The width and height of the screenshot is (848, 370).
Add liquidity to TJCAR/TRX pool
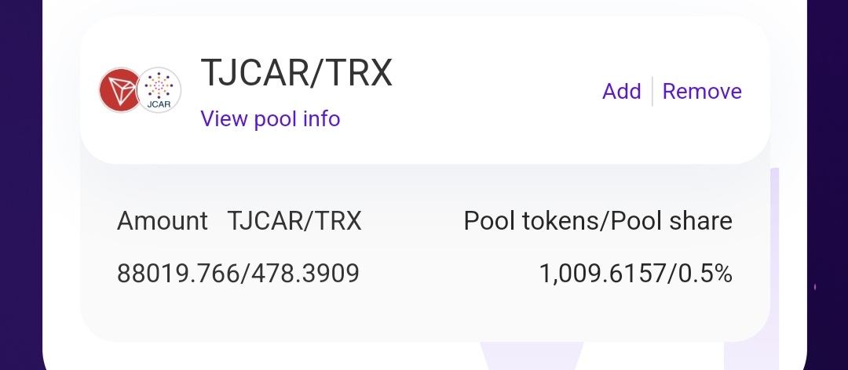[x=621, y=91]
